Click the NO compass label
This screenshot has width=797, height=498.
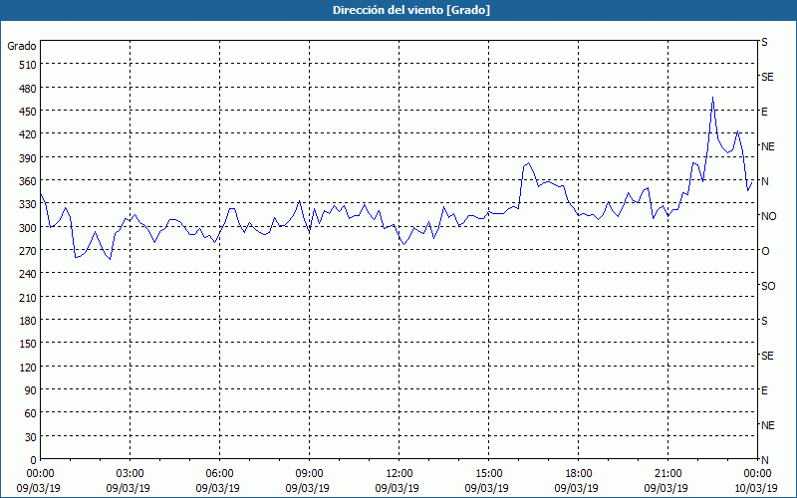click(x=768, y=216)
